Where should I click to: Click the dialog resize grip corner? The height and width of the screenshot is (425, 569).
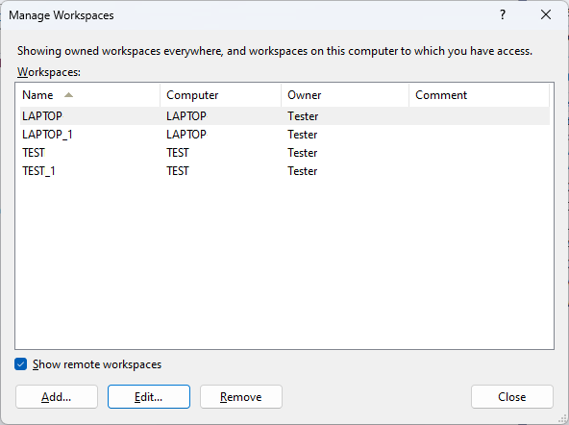pos(563,419)
